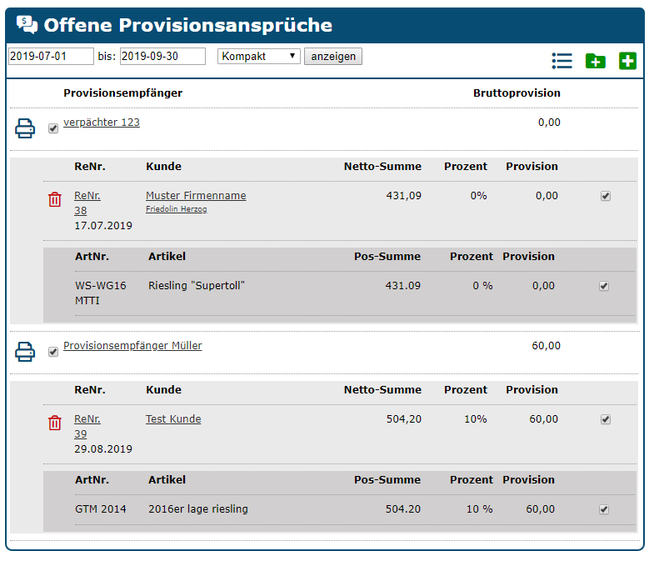
Task: Click the start date field 2019-07-01
Action: coord(50,56)
